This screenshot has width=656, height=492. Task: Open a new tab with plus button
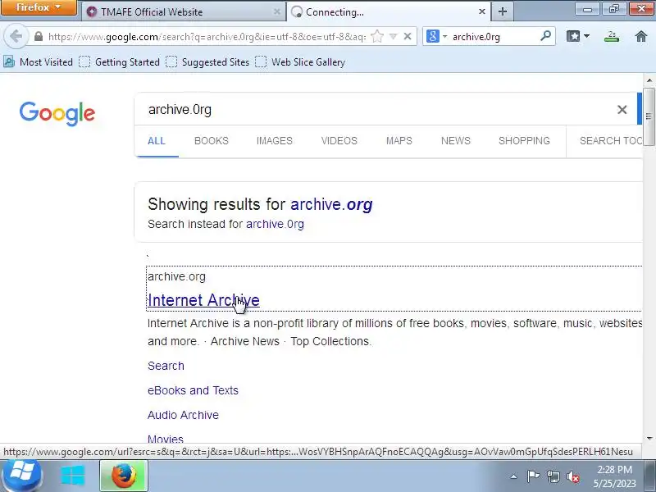click(x=503, y=11)
